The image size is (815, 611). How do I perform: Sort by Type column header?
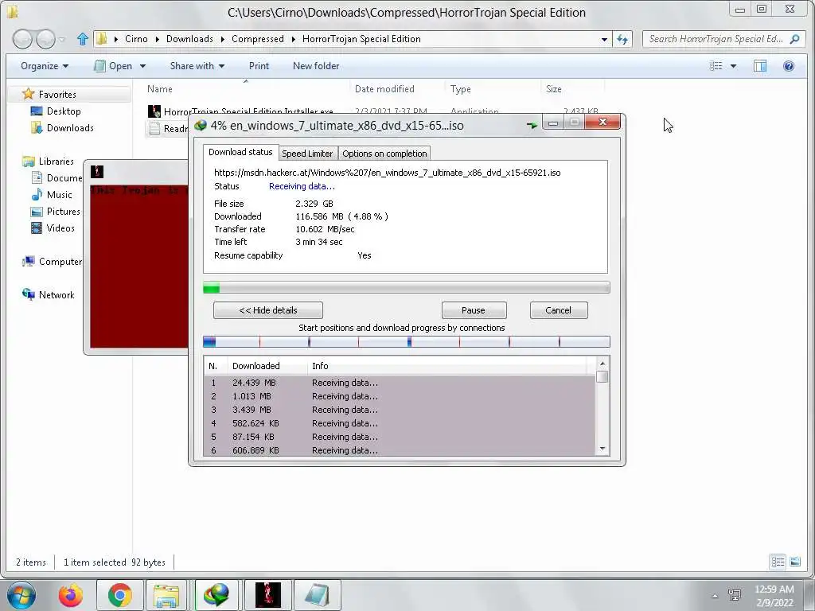click(461, 89)
